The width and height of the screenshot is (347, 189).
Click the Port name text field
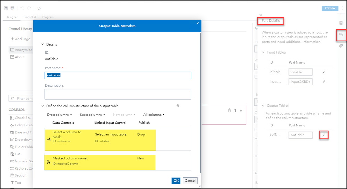coord(118,75)
